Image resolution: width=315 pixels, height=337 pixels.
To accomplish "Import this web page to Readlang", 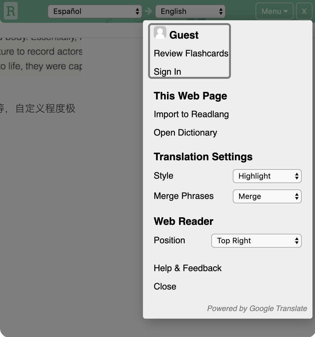I will point(191,114).
